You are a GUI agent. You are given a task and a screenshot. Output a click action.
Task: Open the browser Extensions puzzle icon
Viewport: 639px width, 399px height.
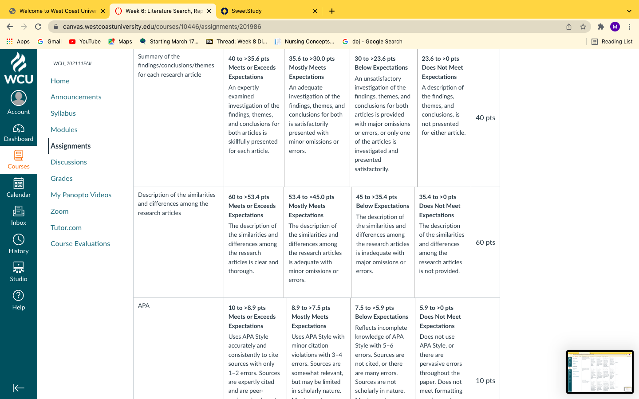coord(601,27)
